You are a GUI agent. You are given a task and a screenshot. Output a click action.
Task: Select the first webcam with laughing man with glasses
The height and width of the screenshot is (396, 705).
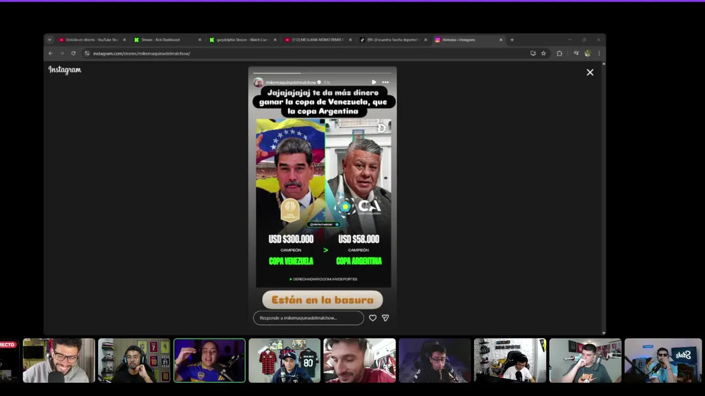pos(59,360)
